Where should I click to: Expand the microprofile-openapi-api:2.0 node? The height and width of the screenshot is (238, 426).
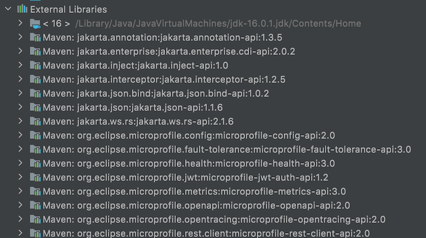click(20, 205)
